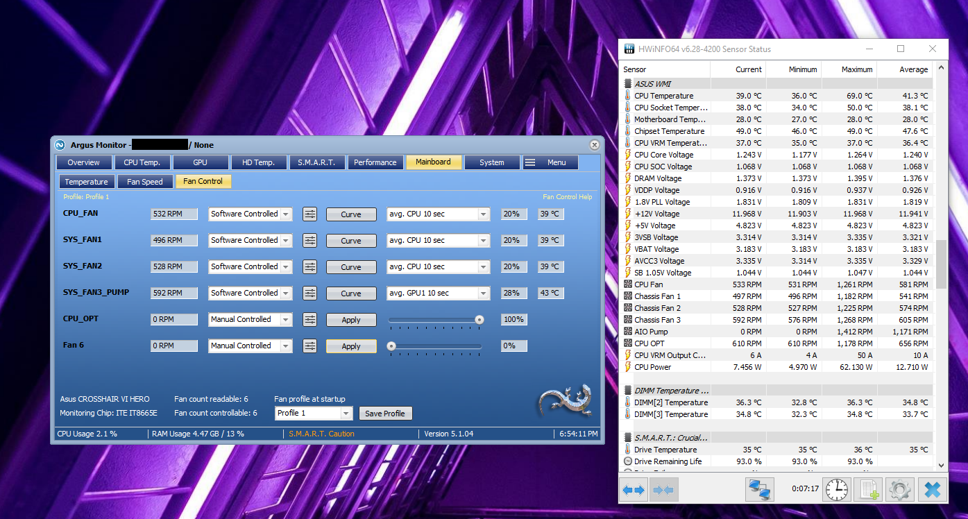Click the HWiNFO vertical scrollbar thumb

click(942, 264)
